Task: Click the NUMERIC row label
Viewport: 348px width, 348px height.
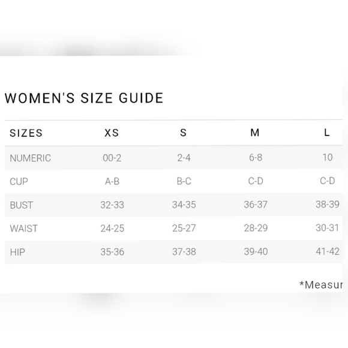Action: [31, 158]
